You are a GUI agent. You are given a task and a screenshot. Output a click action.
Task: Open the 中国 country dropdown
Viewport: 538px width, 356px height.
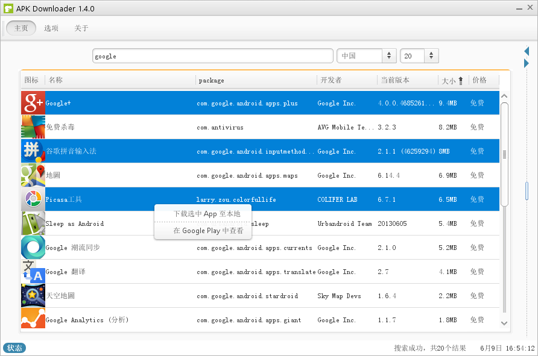click(x=367, y=56)
